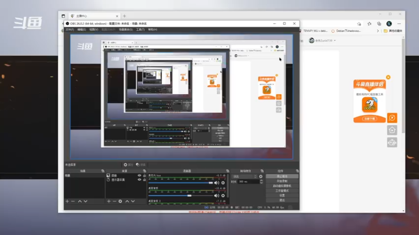Open browser collections icon

[x=379, y=23]
